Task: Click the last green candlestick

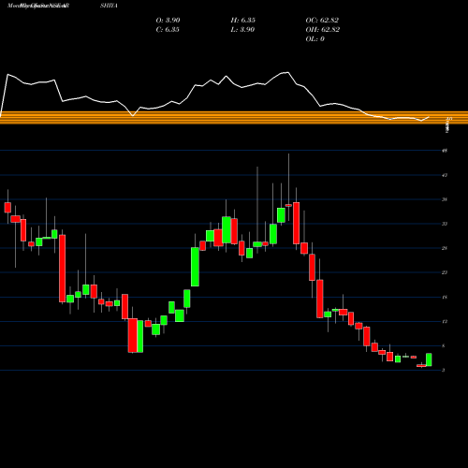Action: click(429, 359)
